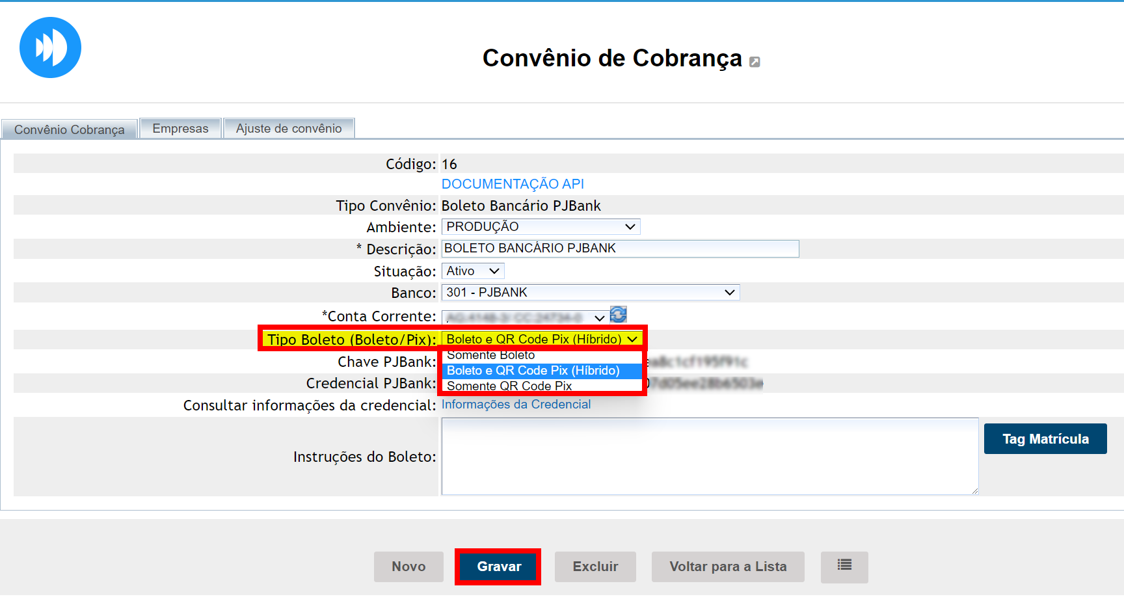Open the Ajuste de convênio tab
The image size is (1124, 601).
click(x=289, y=129)
